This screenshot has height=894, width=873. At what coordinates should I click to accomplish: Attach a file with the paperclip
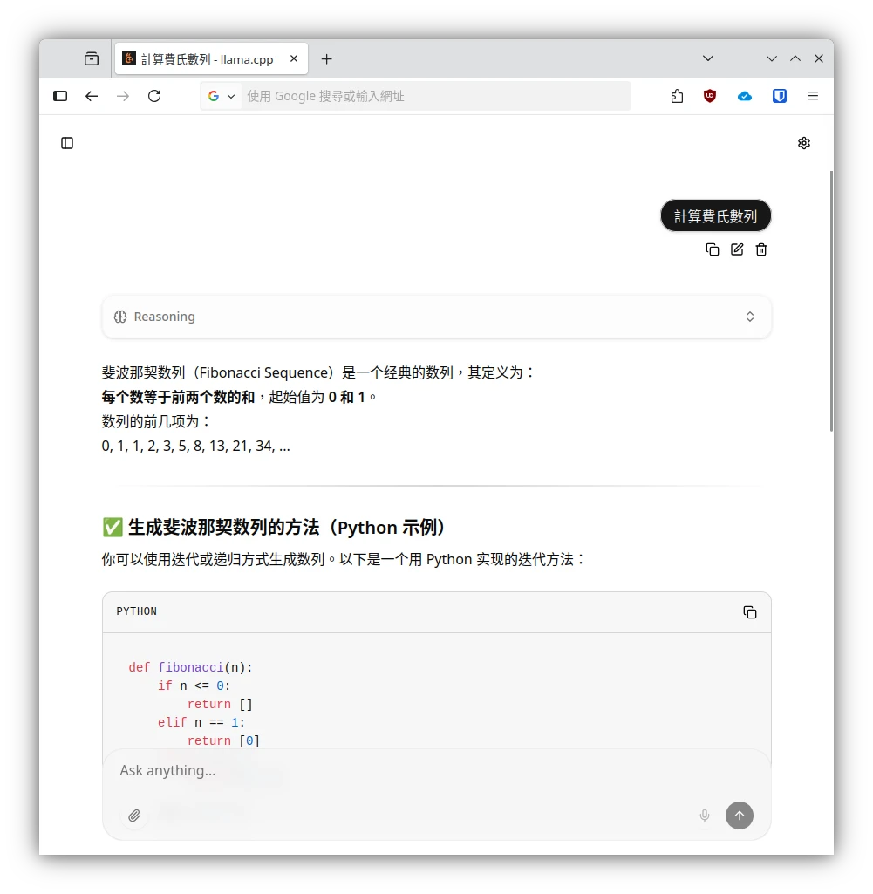click(x=134, y=816)
